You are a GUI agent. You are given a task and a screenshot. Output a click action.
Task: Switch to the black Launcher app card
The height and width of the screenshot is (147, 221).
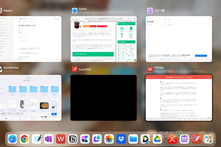pyautogui.click(x=104, y=98)
